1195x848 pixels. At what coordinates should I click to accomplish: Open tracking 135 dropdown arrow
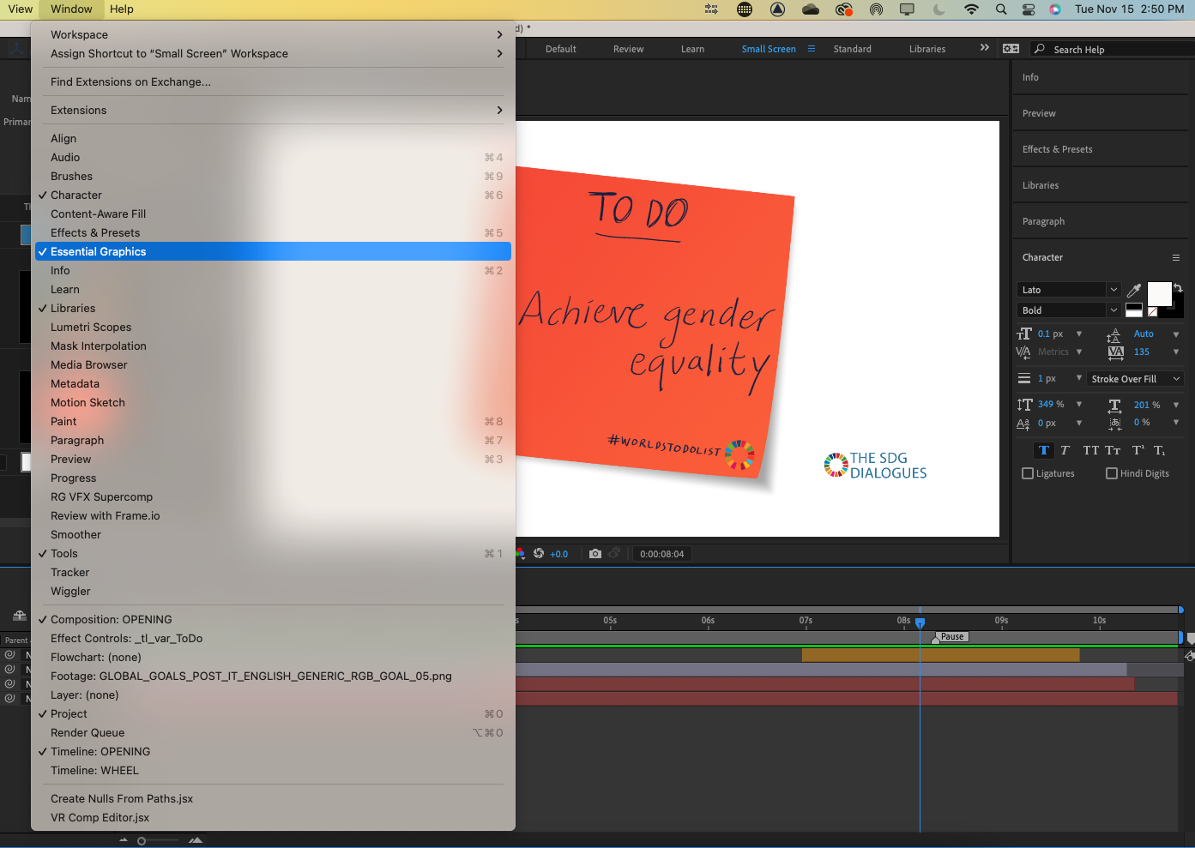pos(1176,352)
